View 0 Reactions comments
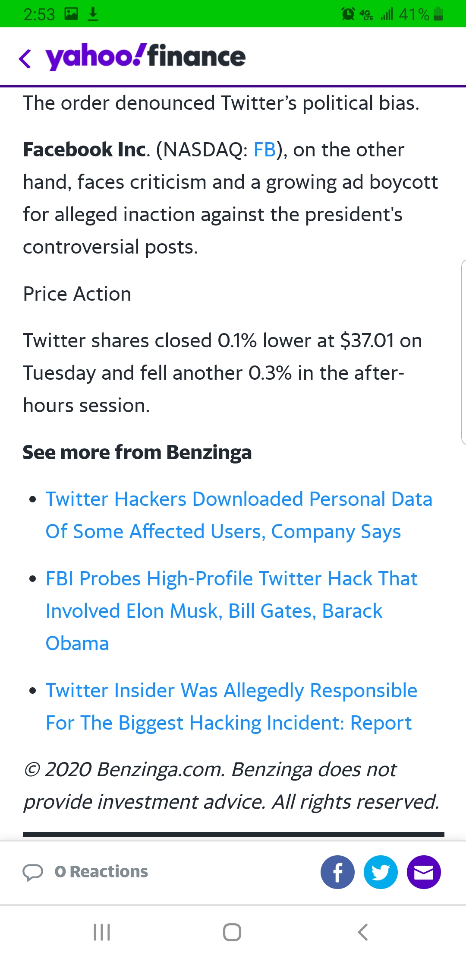Screen dimensions: 466x959 click(x=101, y=872)
